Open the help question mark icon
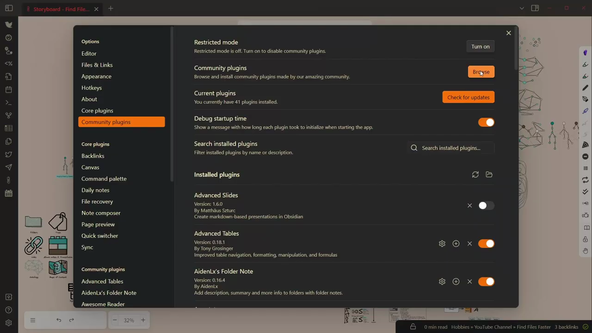The image size is (592, 333). pyautogui.click(x=9, y=310)
